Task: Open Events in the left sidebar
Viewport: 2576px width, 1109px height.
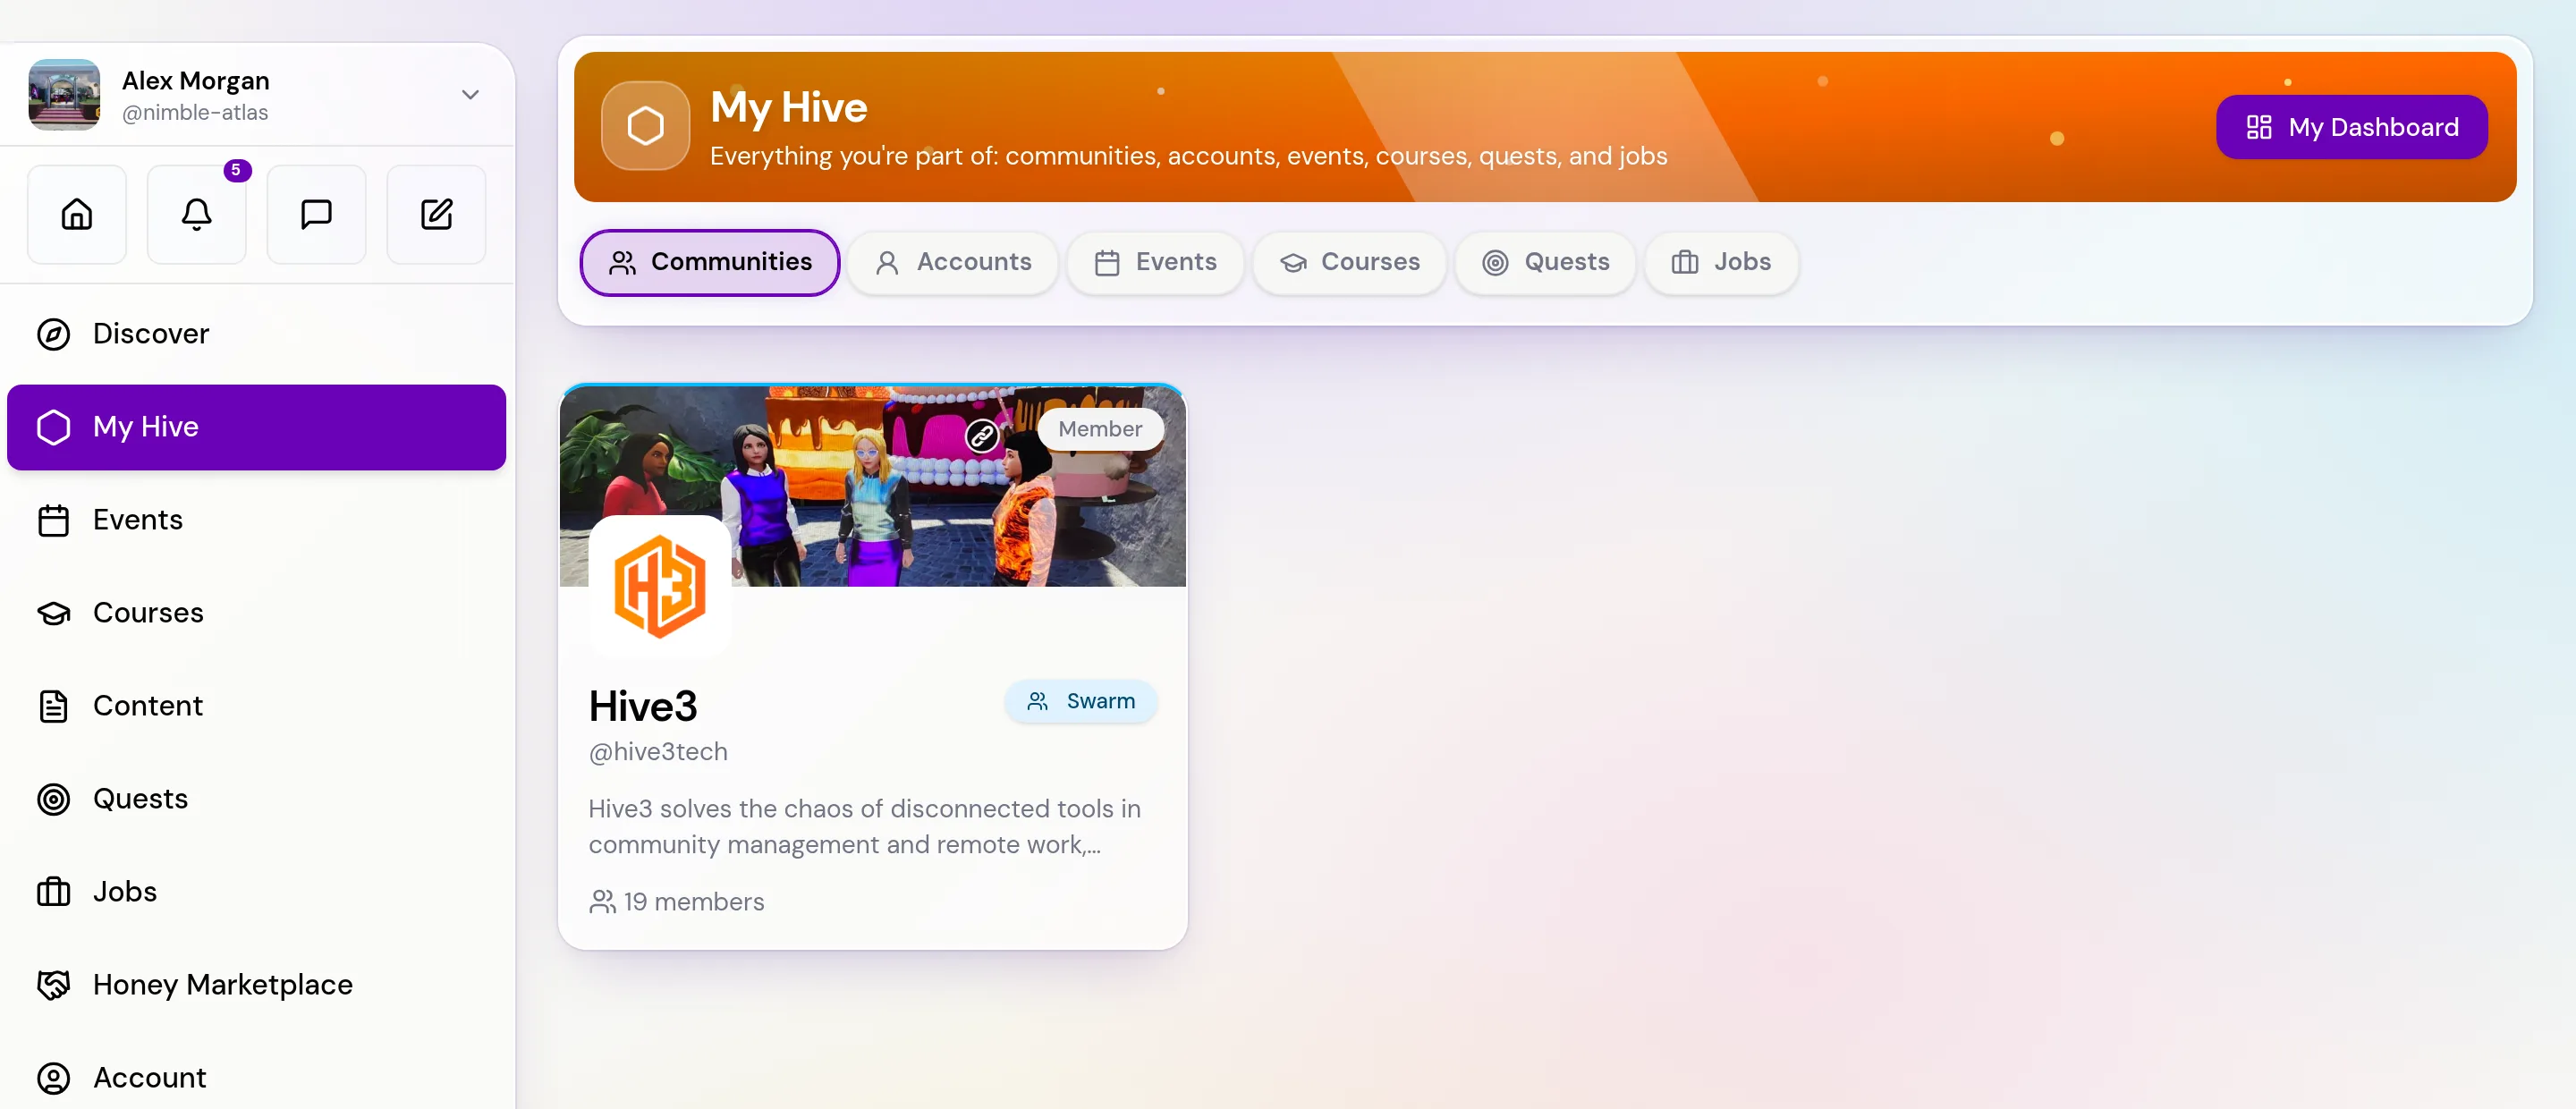Action: (257, 520)
